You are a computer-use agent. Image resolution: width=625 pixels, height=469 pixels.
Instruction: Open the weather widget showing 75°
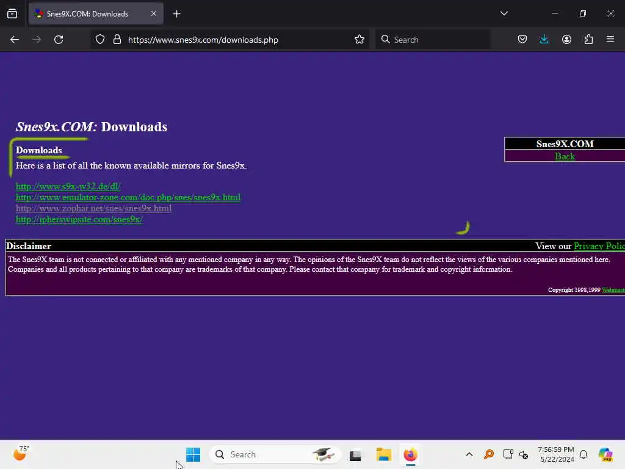coord(21,454)
